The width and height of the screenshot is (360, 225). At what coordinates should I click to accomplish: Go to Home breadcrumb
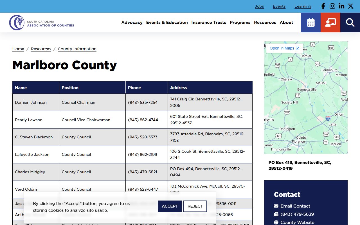[18, 49]
